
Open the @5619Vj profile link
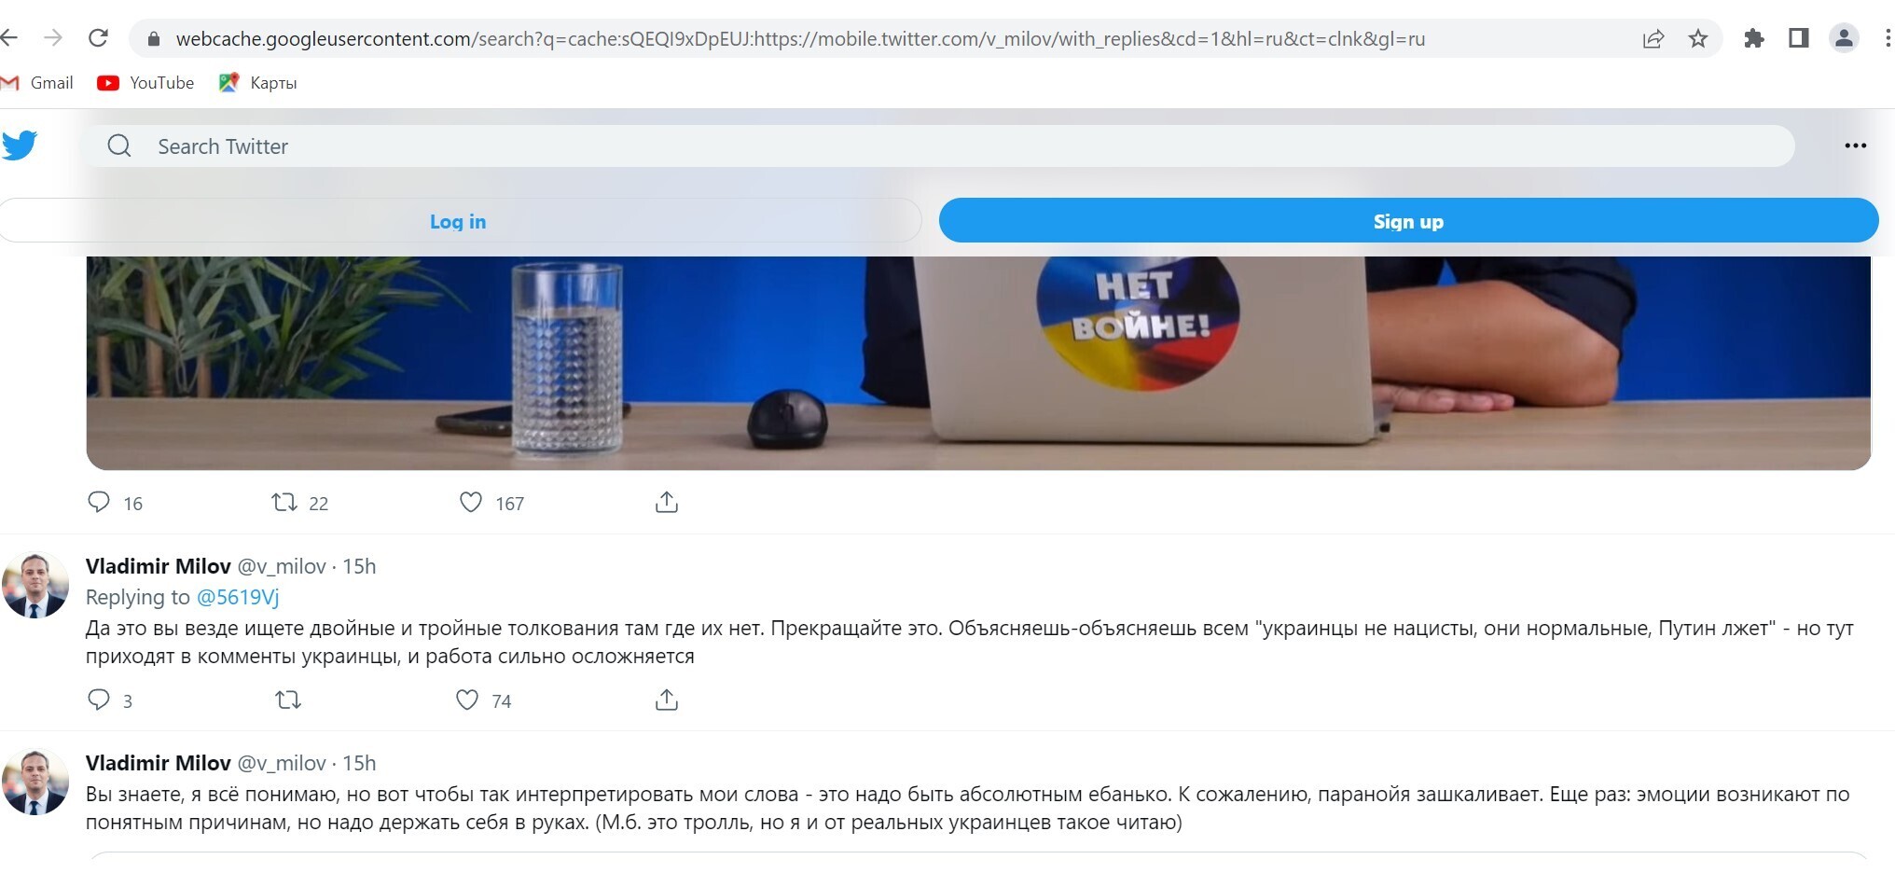click(x=238, y=597)
